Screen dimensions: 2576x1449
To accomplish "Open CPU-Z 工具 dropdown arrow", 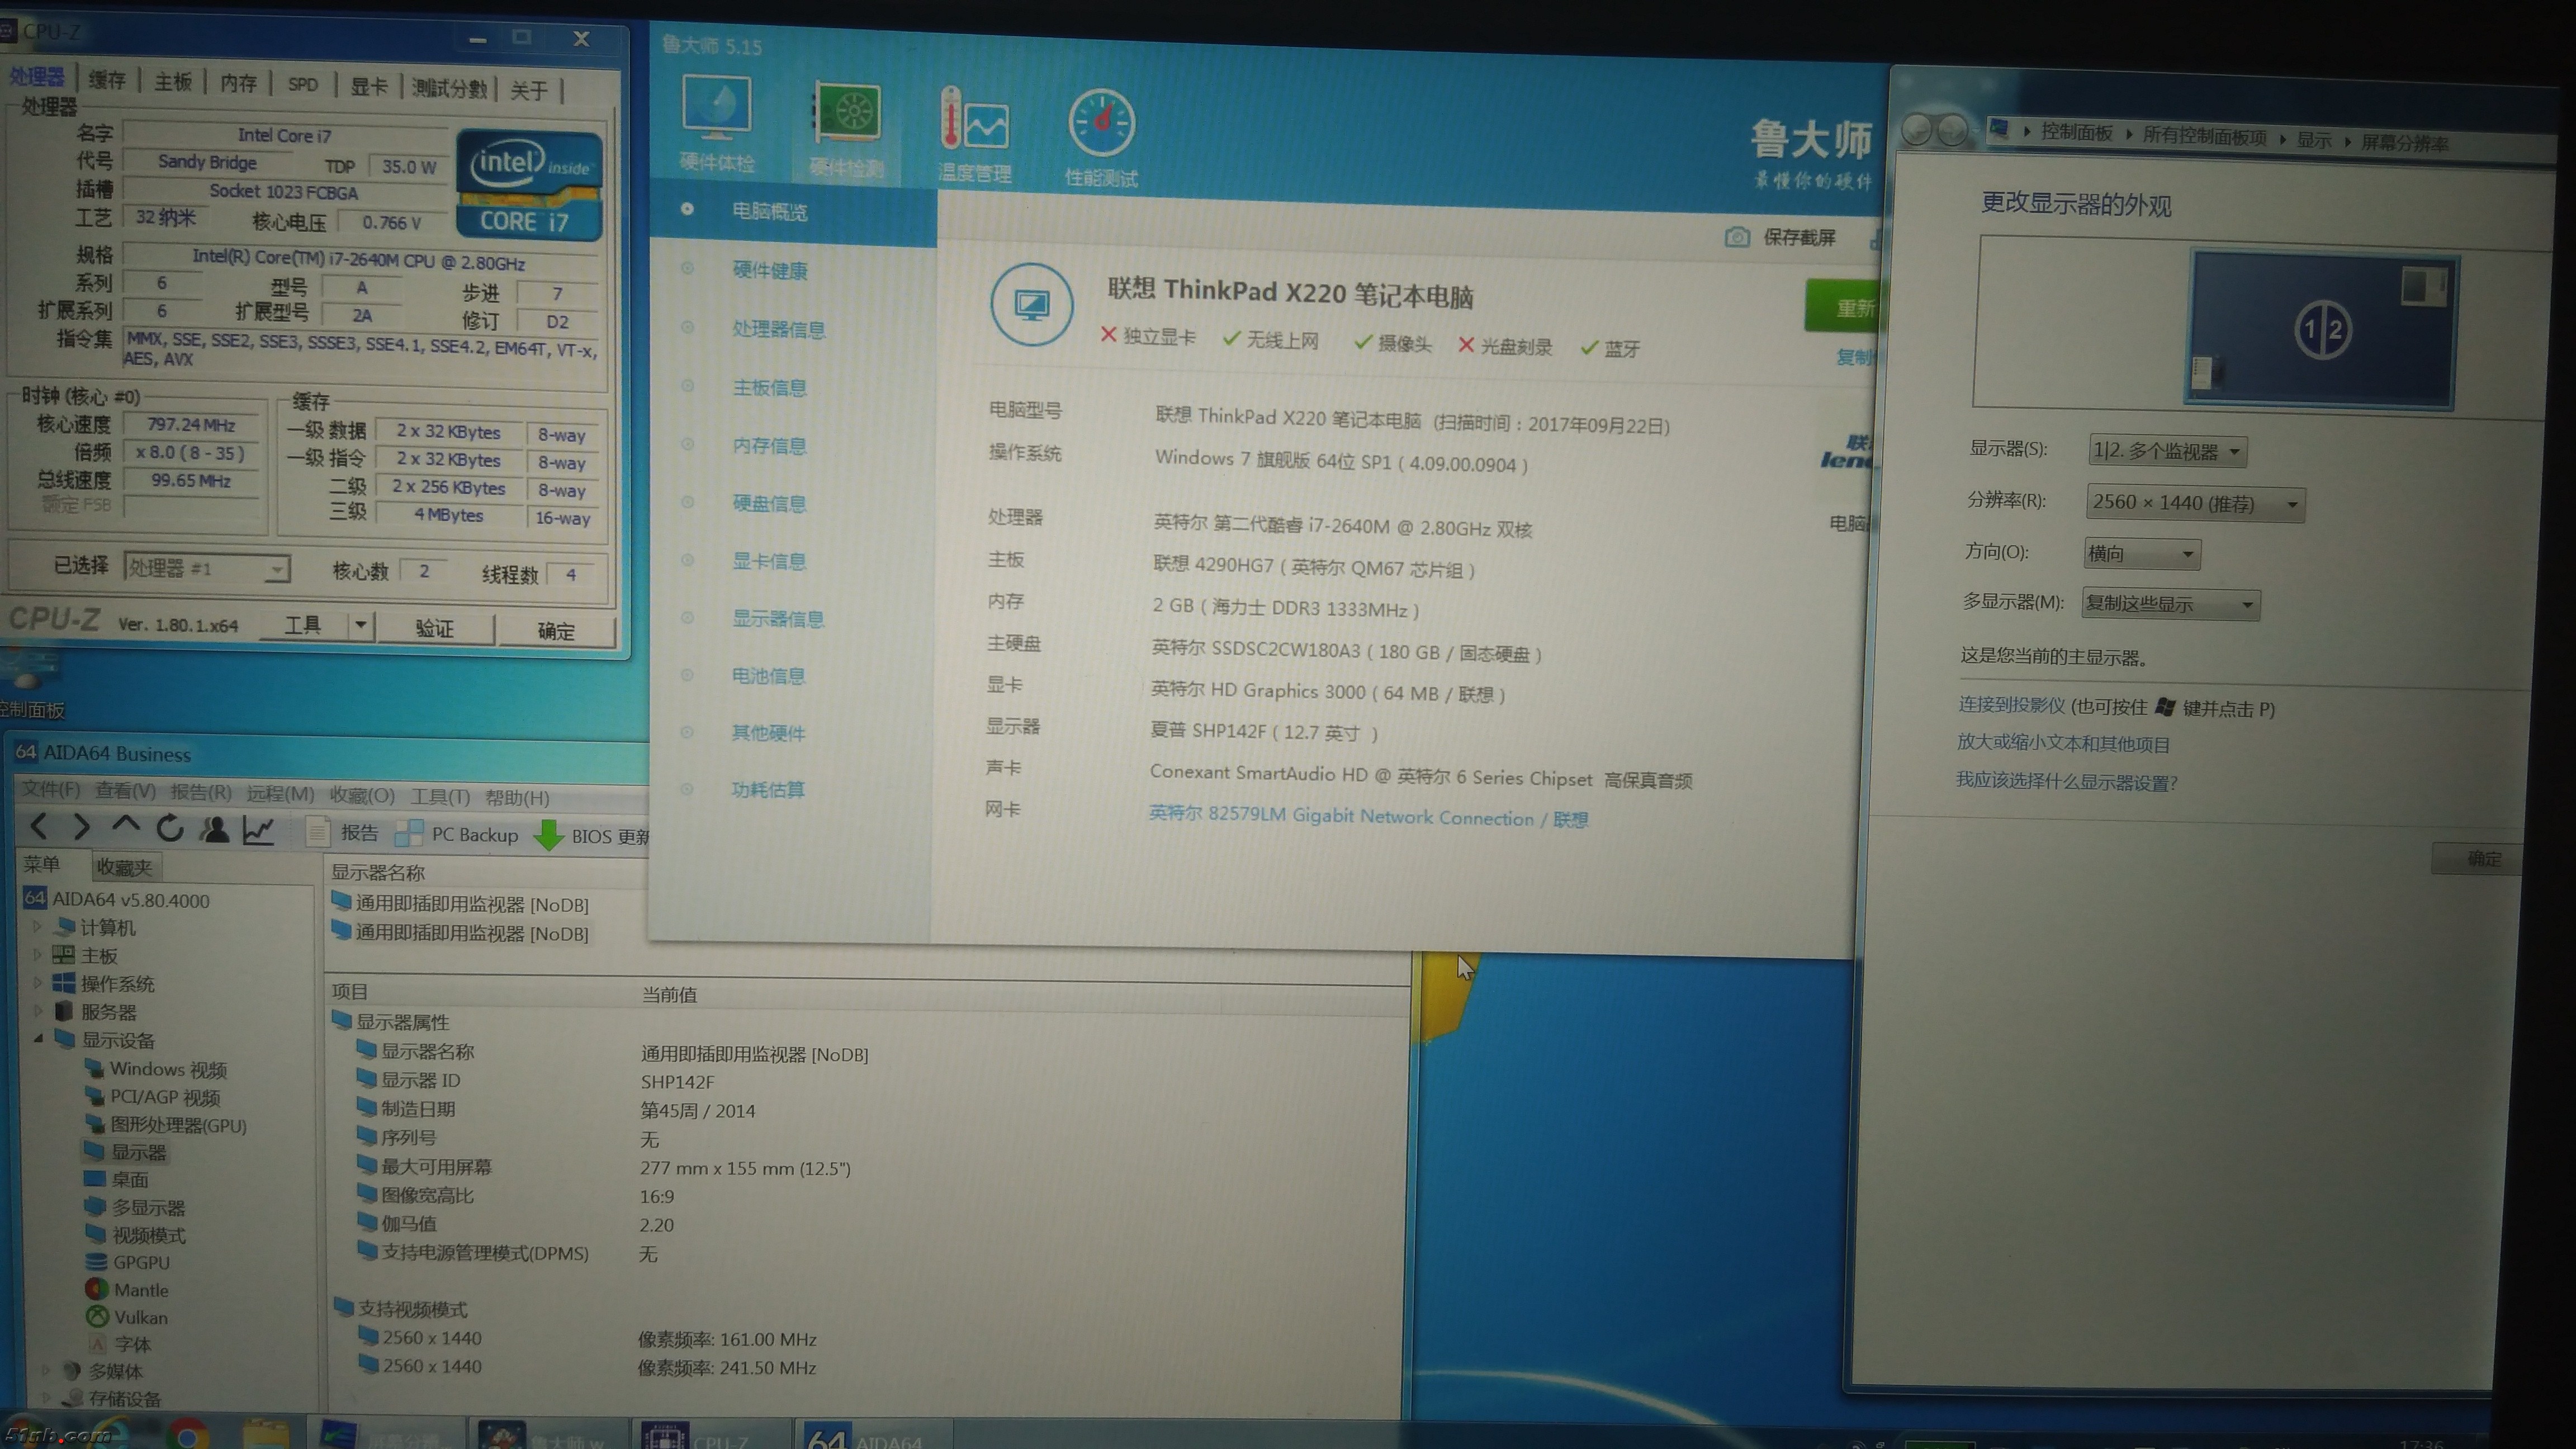I will [x=361, y=626].
